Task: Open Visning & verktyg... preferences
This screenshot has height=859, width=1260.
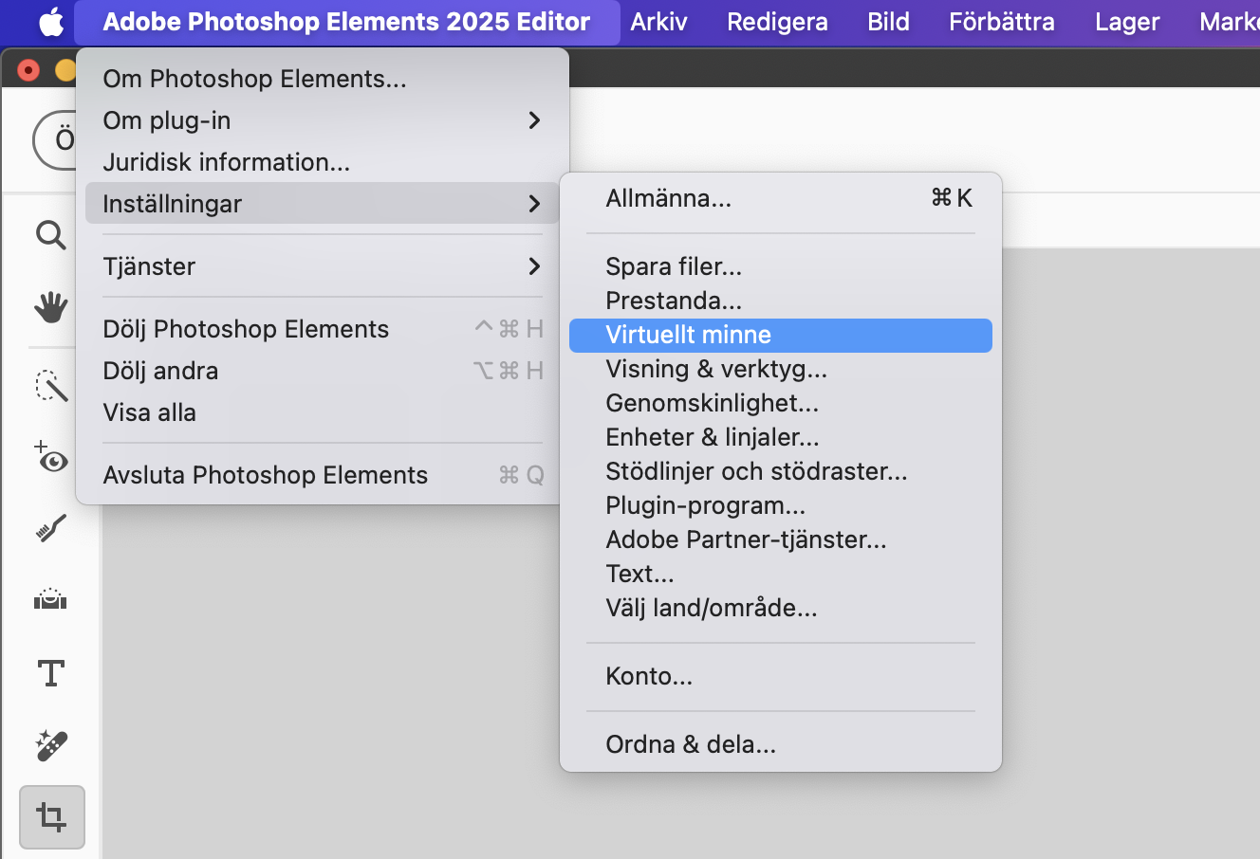Action: [x=781, y=369]
